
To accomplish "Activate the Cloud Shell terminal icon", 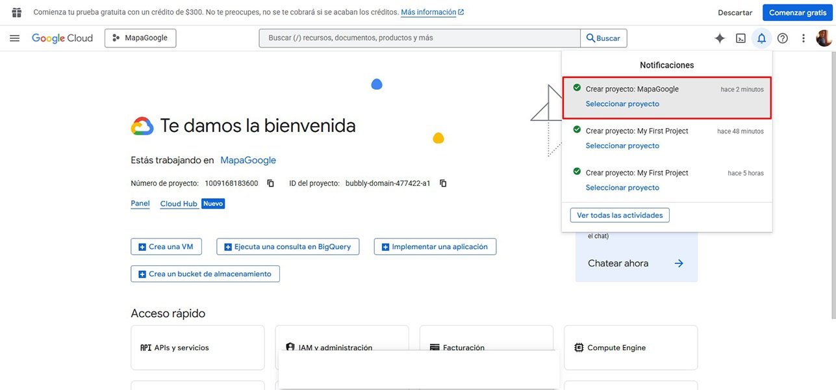I will [x=738, y=37].
